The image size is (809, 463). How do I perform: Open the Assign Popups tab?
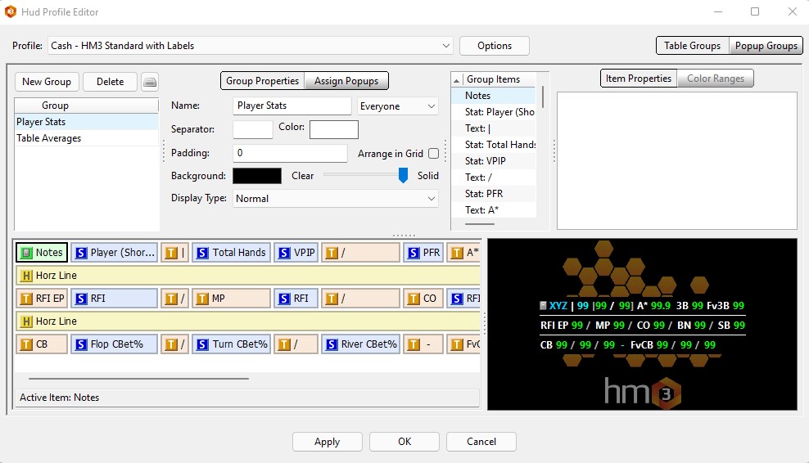click(x=346, y=81)
